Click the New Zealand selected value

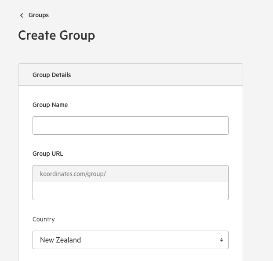click(x=60, y=240)
